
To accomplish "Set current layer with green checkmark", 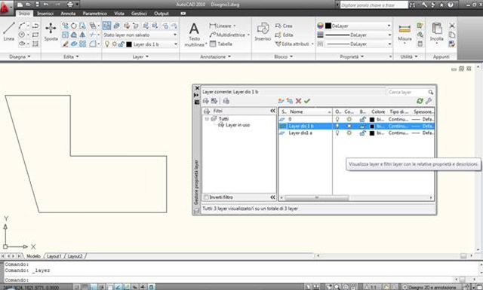I will (307, 101).
